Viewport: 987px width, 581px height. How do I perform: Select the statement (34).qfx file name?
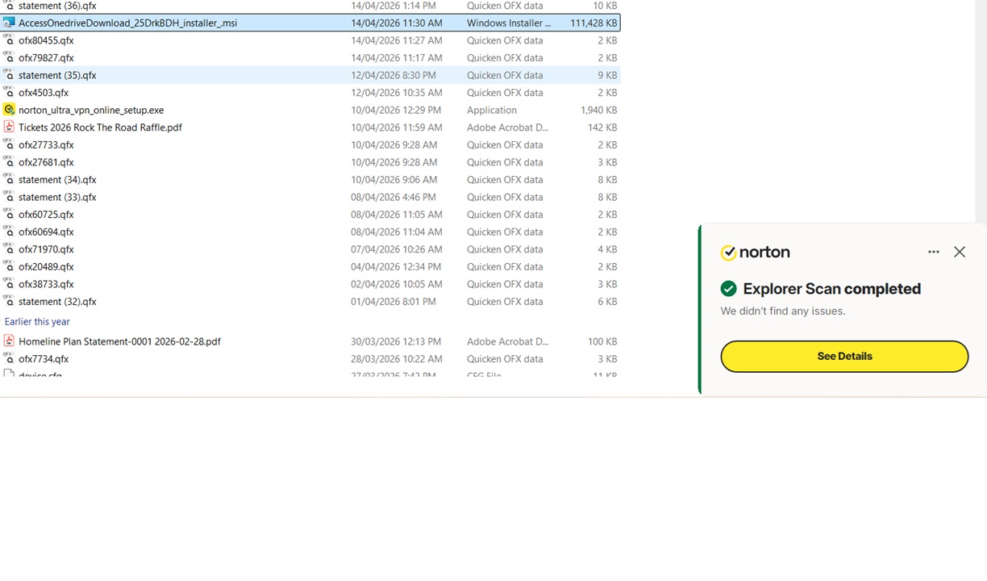[x=57, y=180]
